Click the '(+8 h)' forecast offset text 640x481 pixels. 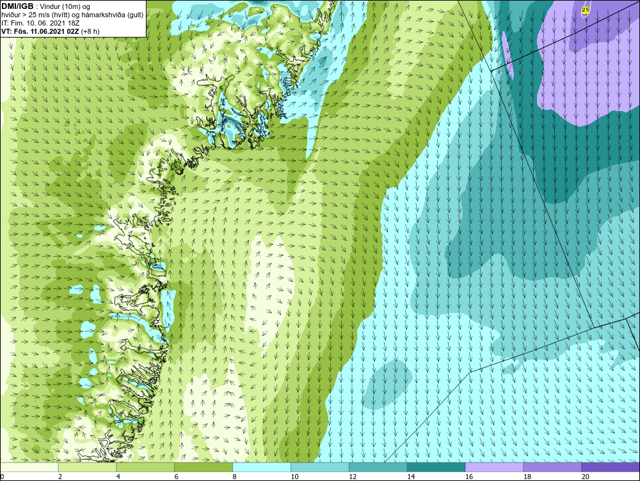pyautogui.click(x=90, y=31)
